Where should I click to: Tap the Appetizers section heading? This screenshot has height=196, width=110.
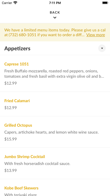coord(17,48)
